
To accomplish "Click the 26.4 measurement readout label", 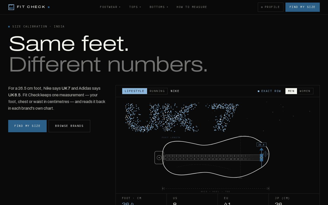I will [x=261, y=145].
